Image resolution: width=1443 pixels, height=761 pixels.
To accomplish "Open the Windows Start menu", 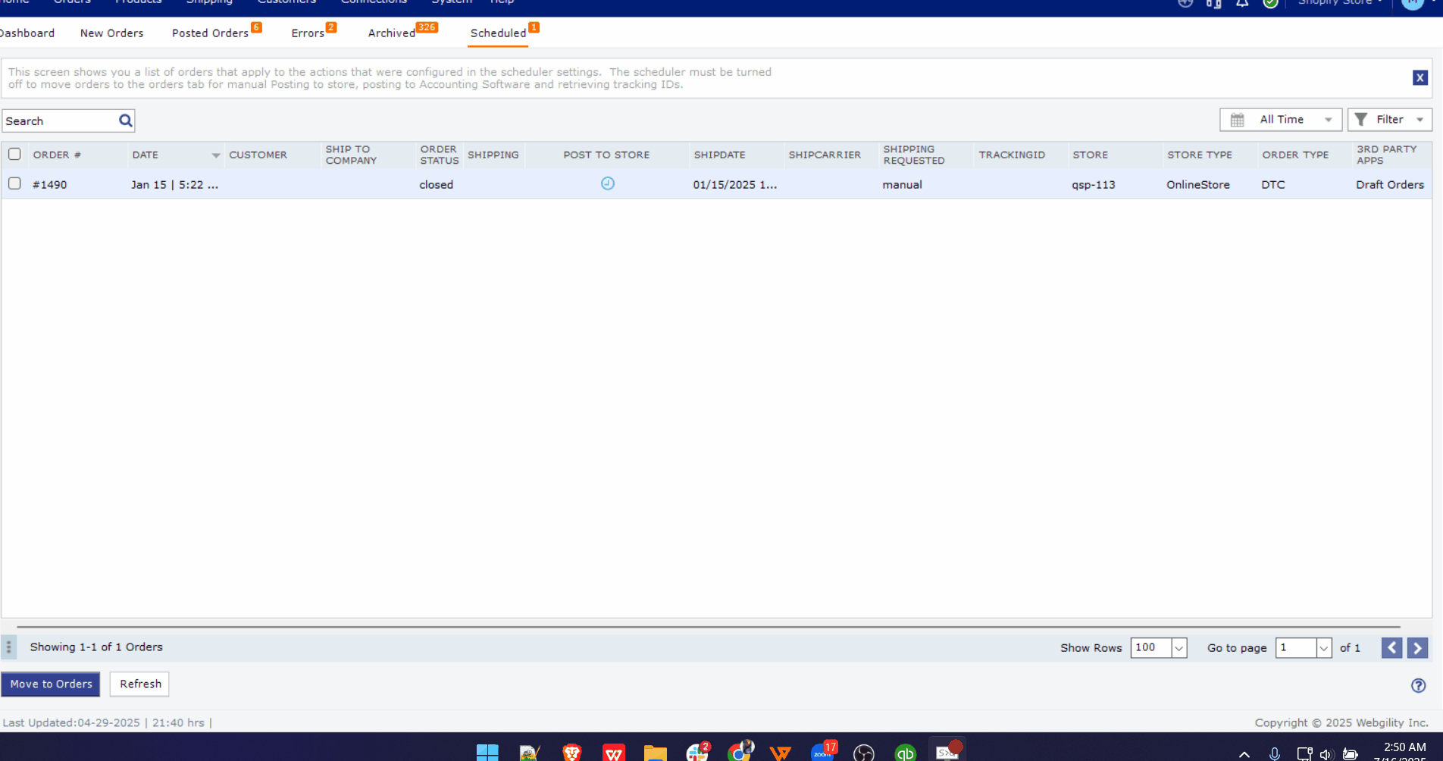I will [487, 753].
